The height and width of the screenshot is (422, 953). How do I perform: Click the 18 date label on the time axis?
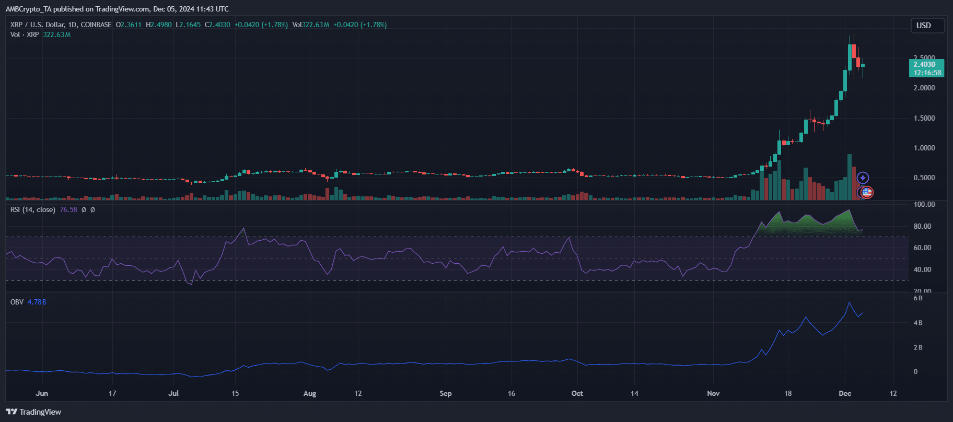coord(788,393)
